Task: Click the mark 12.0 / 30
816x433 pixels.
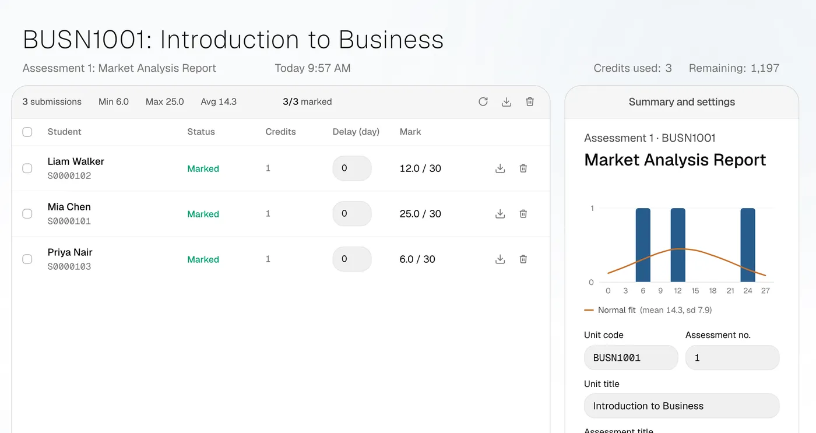Action: click(420, 168)
